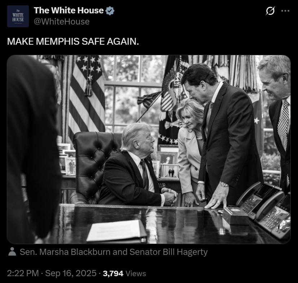
Task: Click the handshake in the photo
Action: 170,197
